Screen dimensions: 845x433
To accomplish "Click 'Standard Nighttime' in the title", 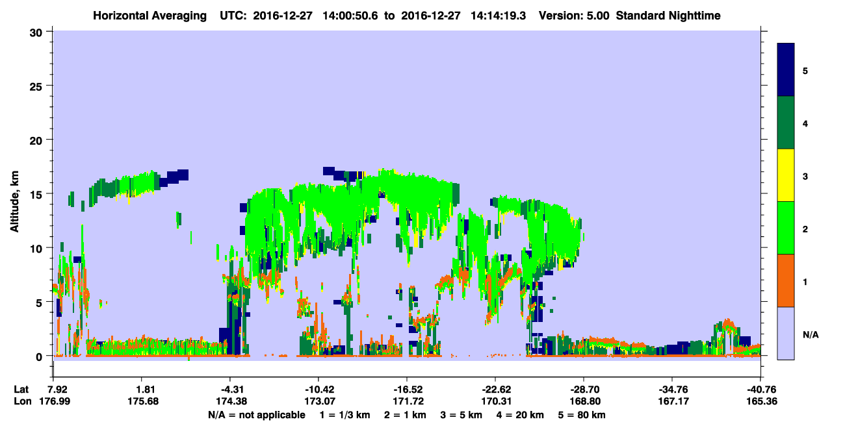I will pyautogui.click(x=669, y=15).
